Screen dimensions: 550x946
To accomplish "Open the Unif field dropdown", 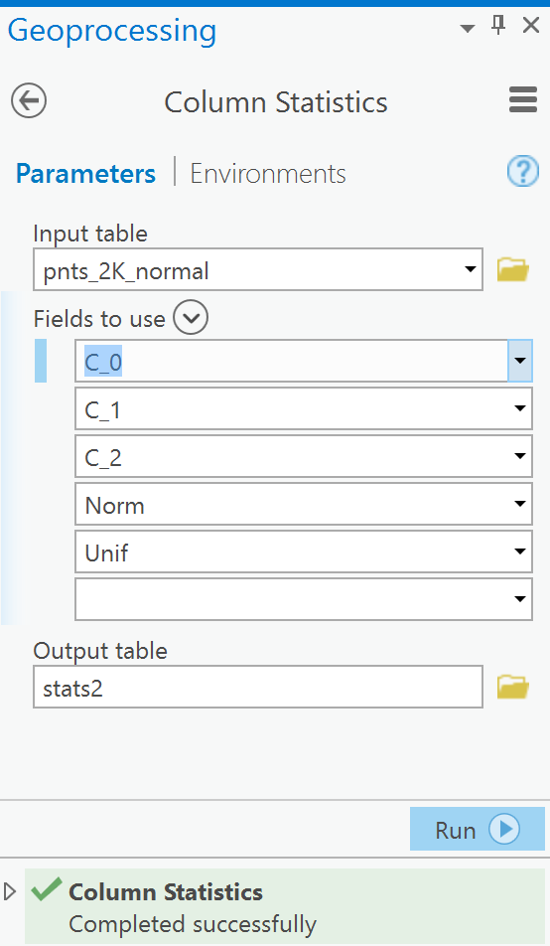I will pyautogui.click(x=520, y=552).
